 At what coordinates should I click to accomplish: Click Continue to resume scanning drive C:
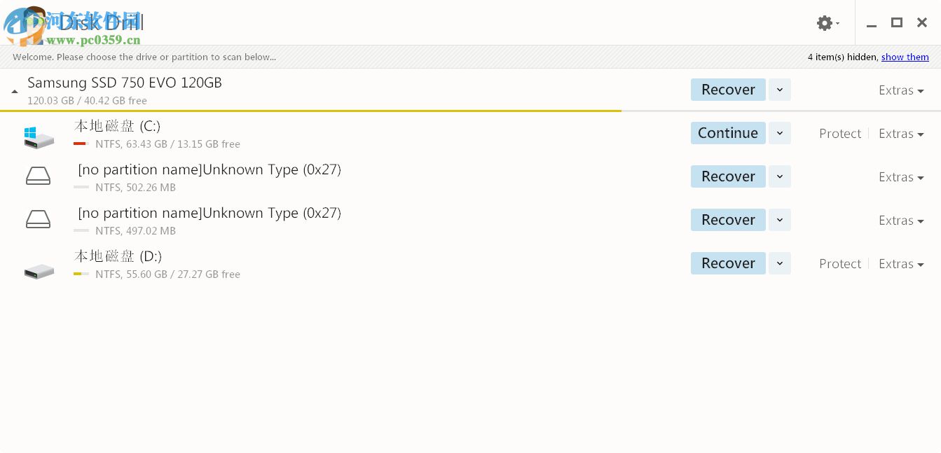(728, 133)
